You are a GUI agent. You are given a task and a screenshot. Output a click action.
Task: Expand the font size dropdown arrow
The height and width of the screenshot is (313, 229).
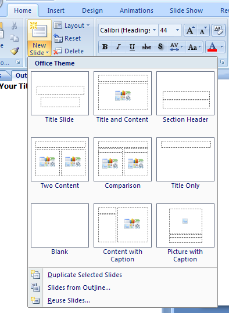click(x=177, y=30)
